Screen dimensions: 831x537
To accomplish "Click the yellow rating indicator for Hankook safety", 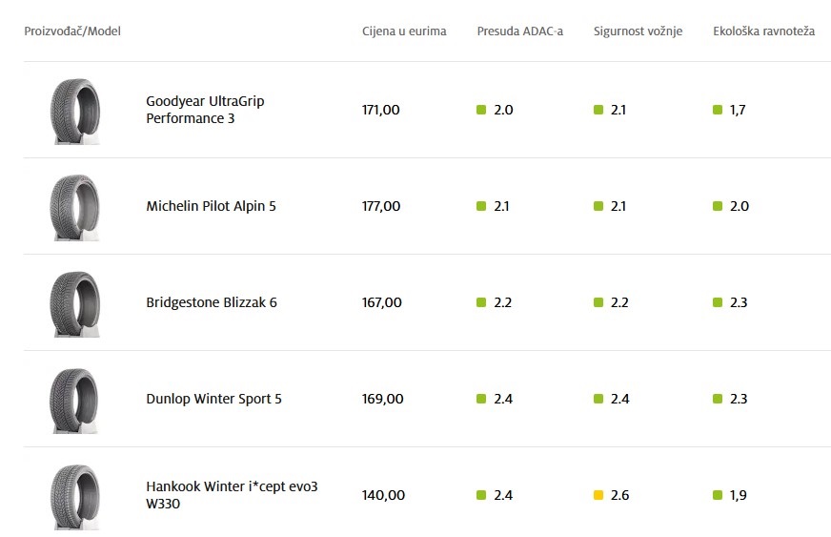I will 598,495.
